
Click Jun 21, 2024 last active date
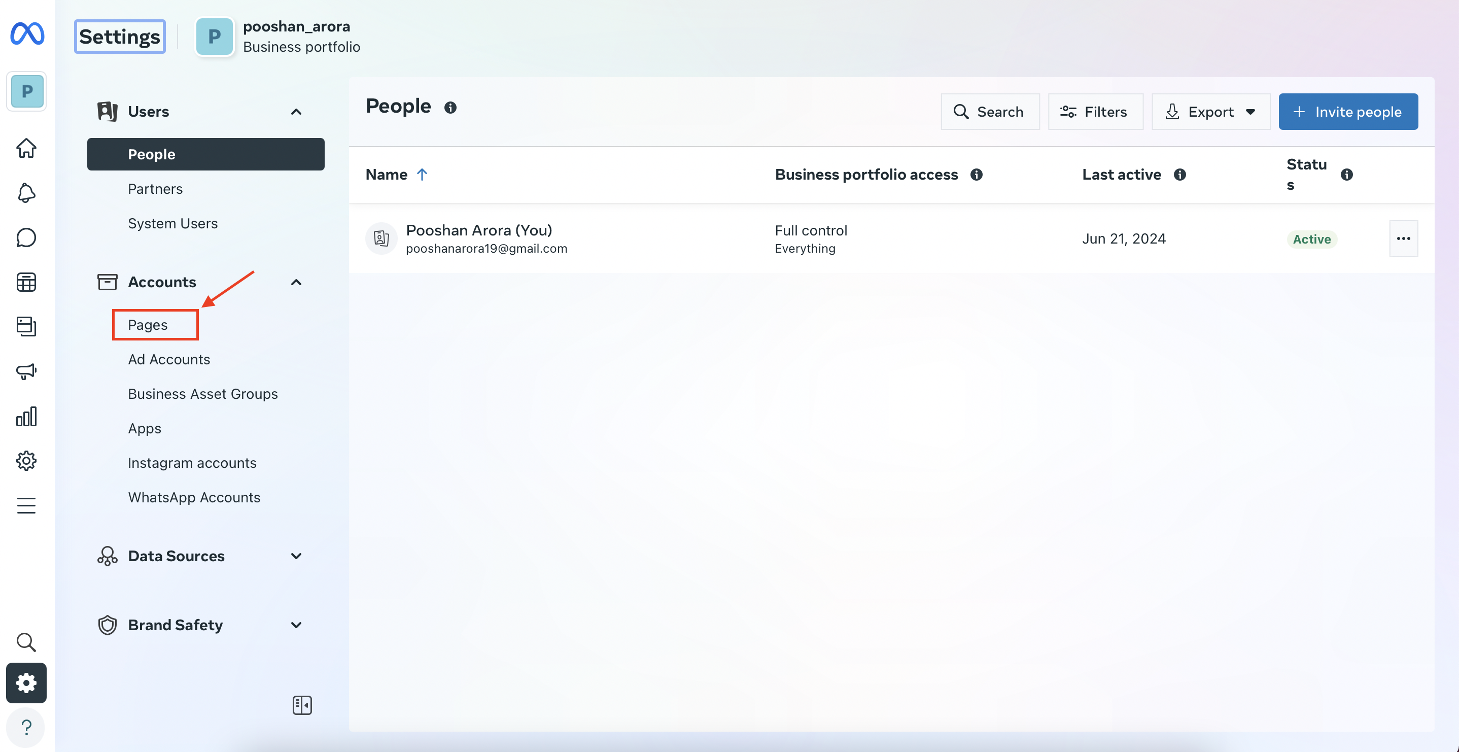[1123, 238]
